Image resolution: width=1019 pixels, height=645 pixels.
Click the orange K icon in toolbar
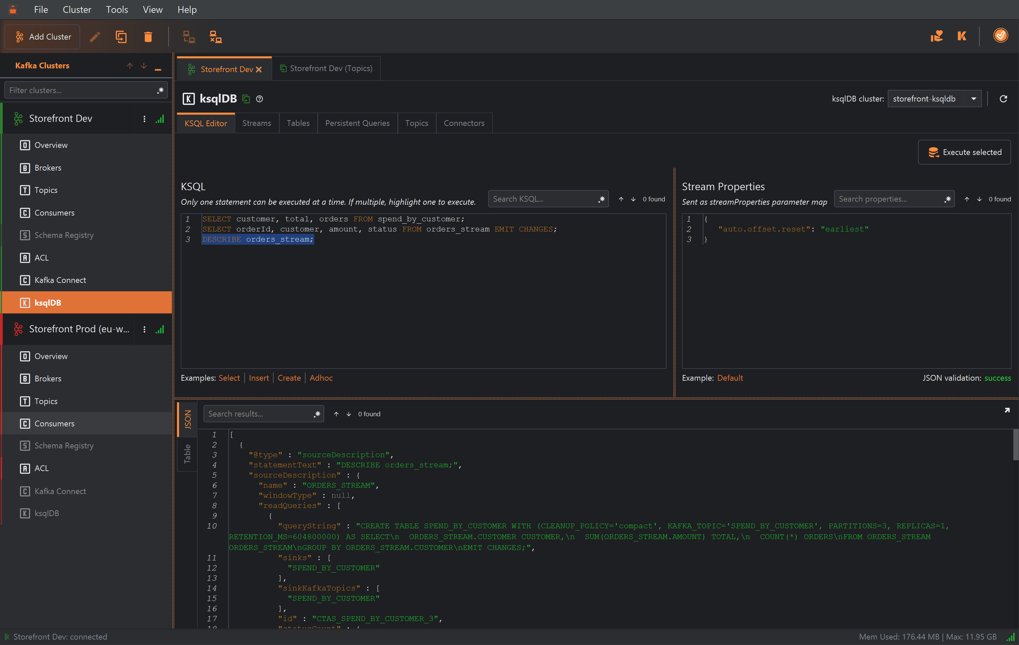point(962,36)
